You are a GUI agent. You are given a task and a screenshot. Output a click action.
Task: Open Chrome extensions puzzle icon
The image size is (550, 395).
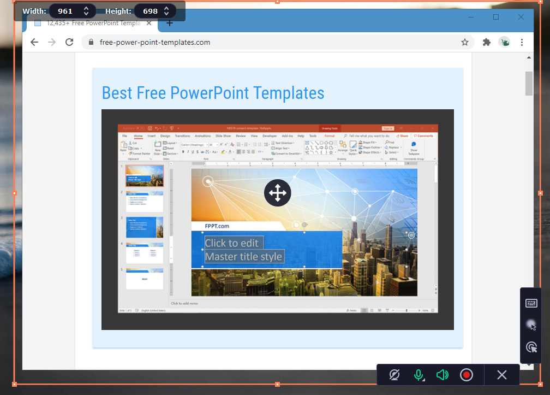[x=487, y=42]
